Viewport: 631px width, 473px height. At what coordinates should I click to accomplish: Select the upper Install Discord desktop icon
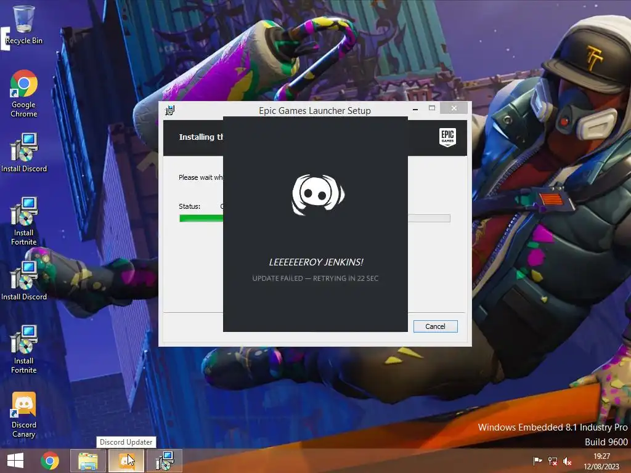(x=24, y=153)
